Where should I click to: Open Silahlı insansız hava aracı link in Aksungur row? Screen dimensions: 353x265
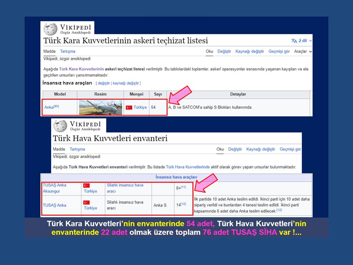(125, 188)
